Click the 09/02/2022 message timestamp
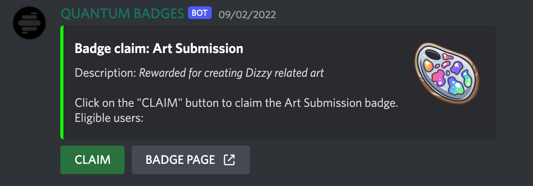The width and height of the screenshot is (533, 186). click(247, 14)
